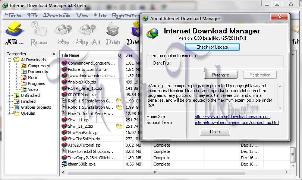Click the Grabber projects icon

(x=17, y=107)
